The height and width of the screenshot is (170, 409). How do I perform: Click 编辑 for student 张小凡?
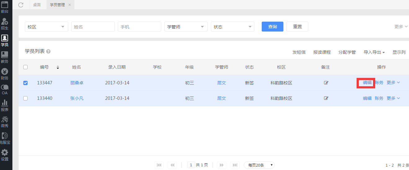point(367,98)
